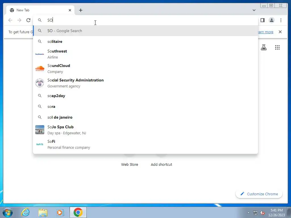Click the SoundCloud orange cloud logo
Viewport: 291px width, 218px height.
click(40, 68)
